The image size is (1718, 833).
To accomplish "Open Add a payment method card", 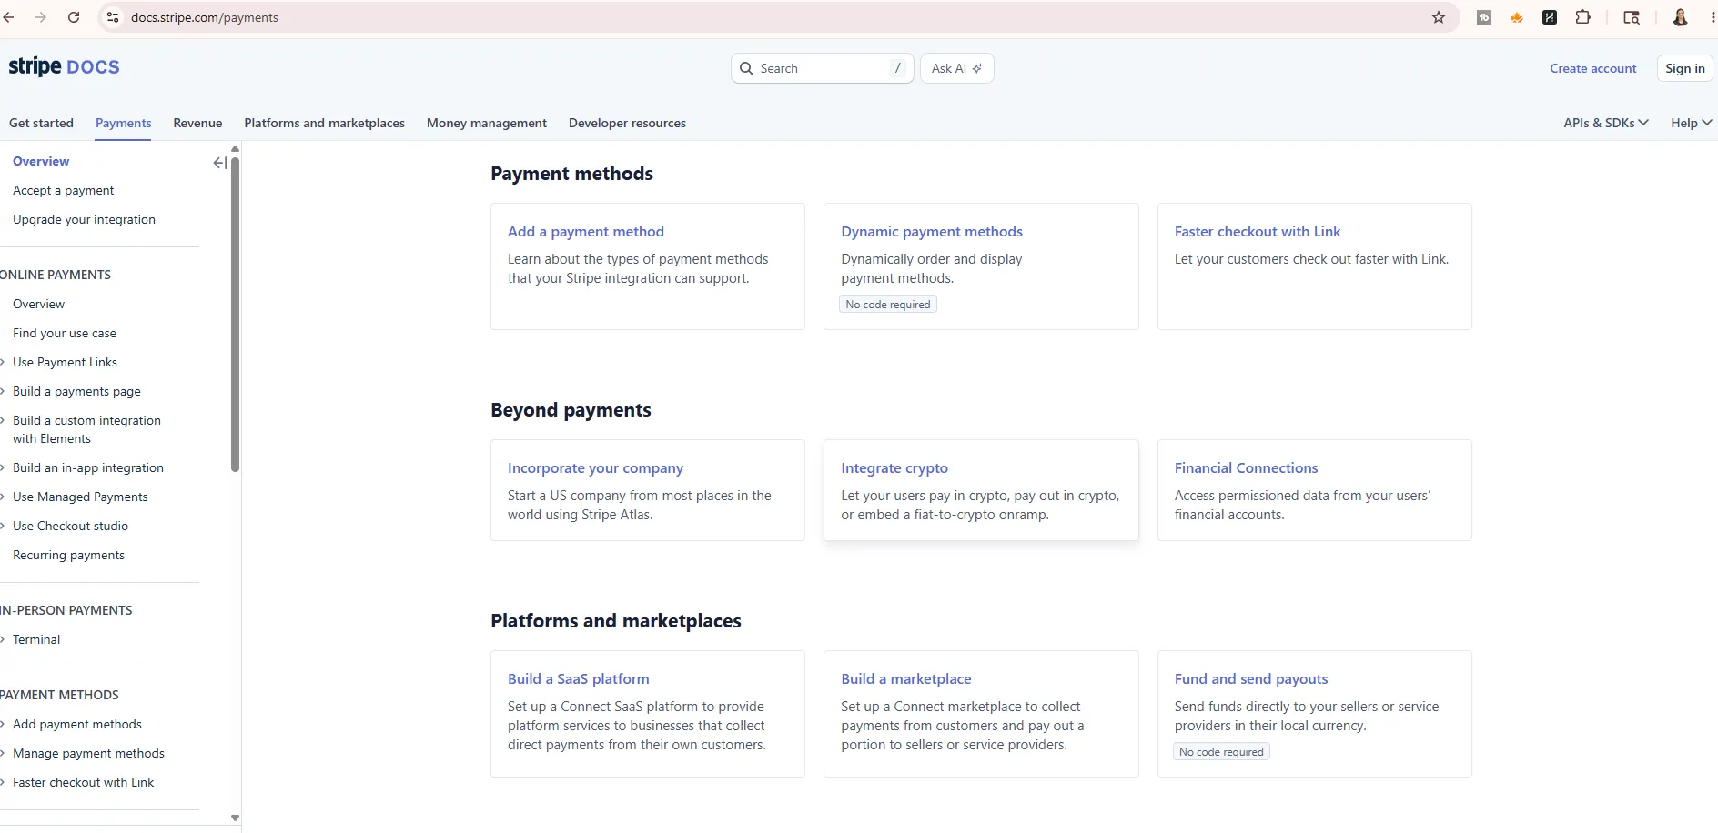I will [x=647, y=266].
